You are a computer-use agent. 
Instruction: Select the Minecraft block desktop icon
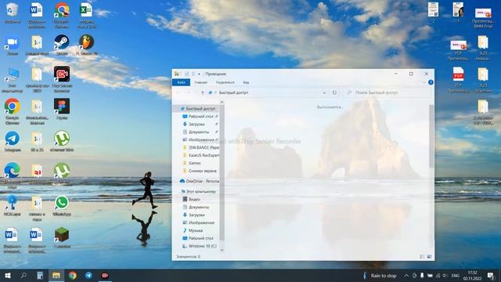tap(62, 238)
